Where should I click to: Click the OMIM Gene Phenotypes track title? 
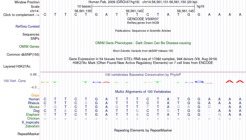coord(143,43)
